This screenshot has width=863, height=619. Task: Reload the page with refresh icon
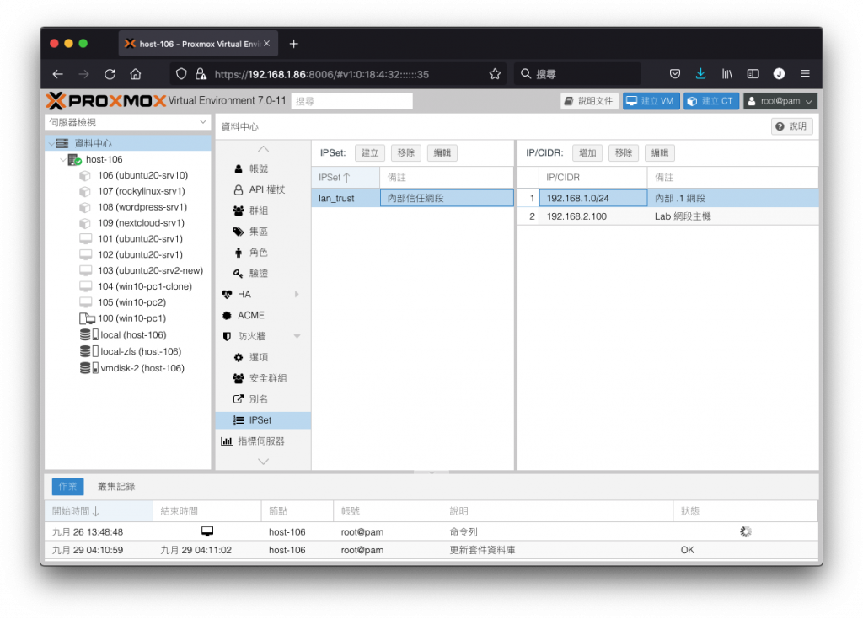pos(110,74)
